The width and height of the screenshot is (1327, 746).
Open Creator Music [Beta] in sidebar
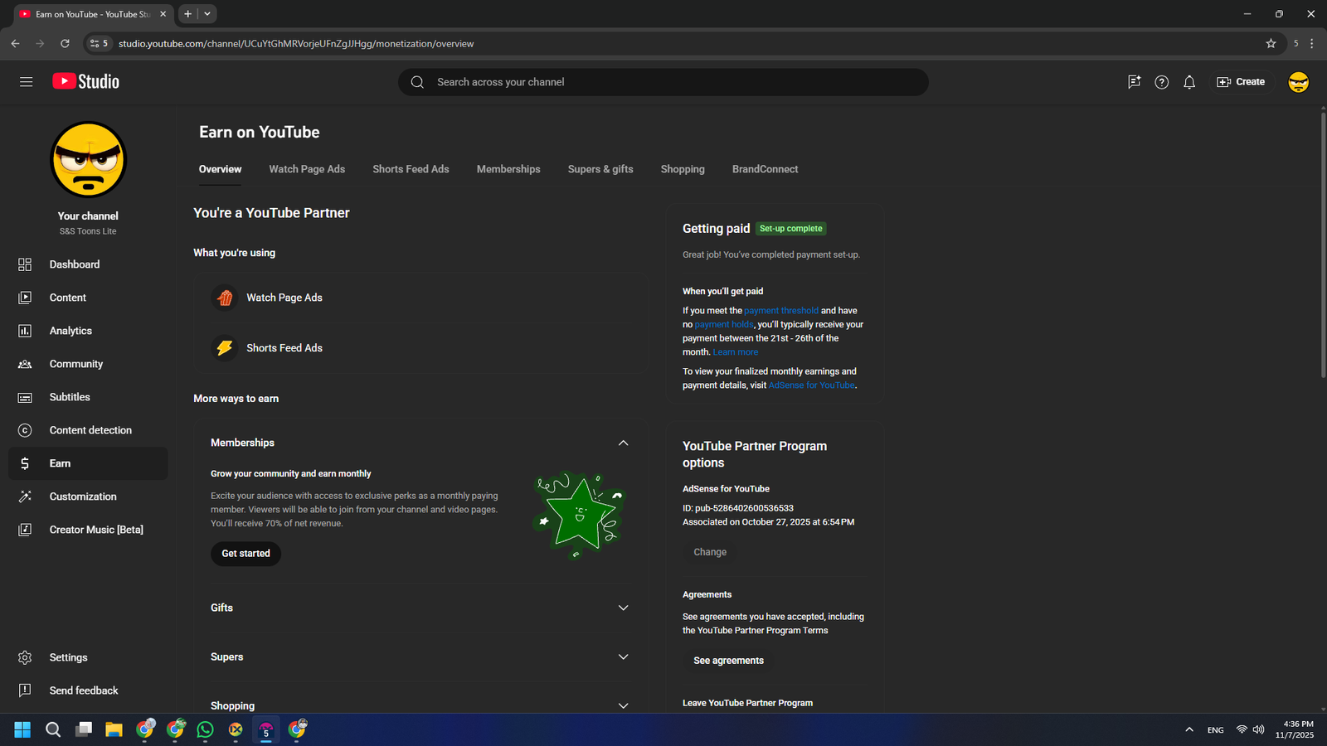pos(95,530)
